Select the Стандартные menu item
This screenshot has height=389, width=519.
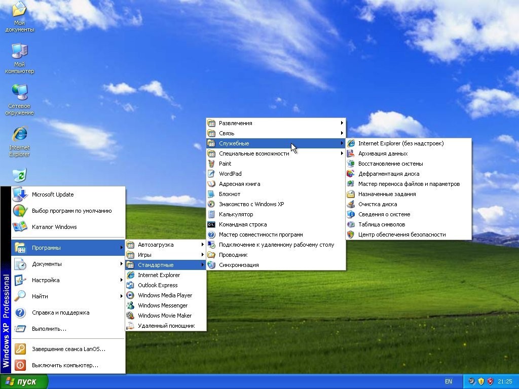coord(166,265)
